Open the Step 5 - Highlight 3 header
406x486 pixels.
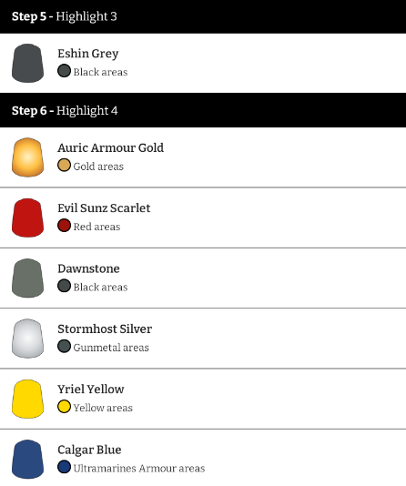click(x=203, y=16)
